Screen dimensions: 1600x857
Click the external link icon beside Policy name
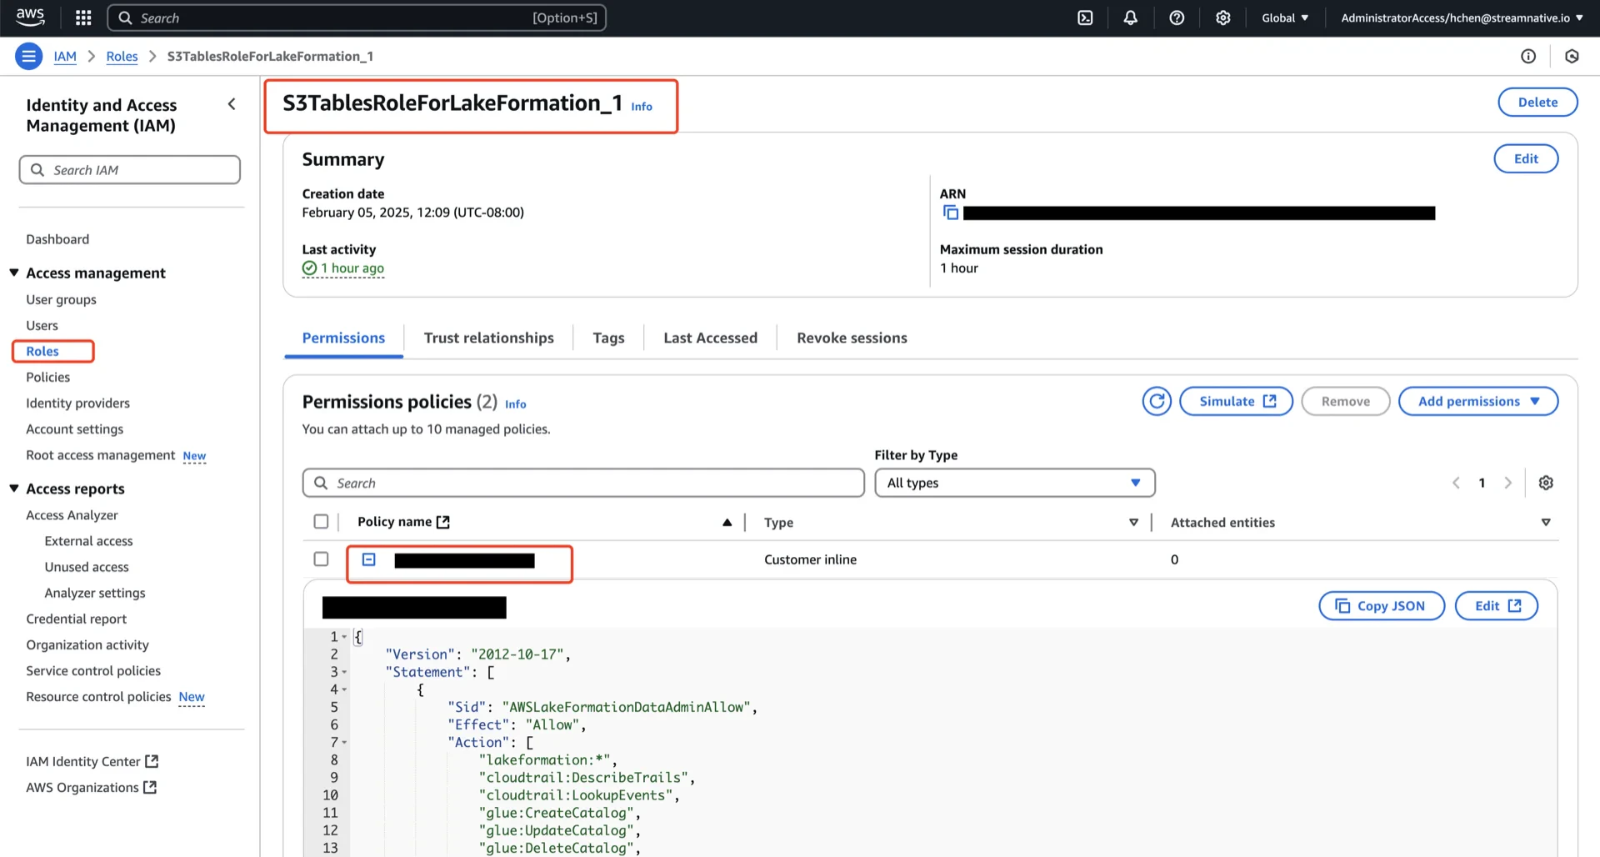coord(443,522)
